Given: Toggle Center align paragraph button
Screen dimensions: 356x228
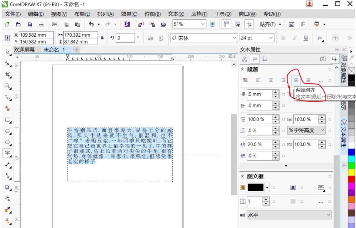Looking at the screenshot, I should (271, 80).
